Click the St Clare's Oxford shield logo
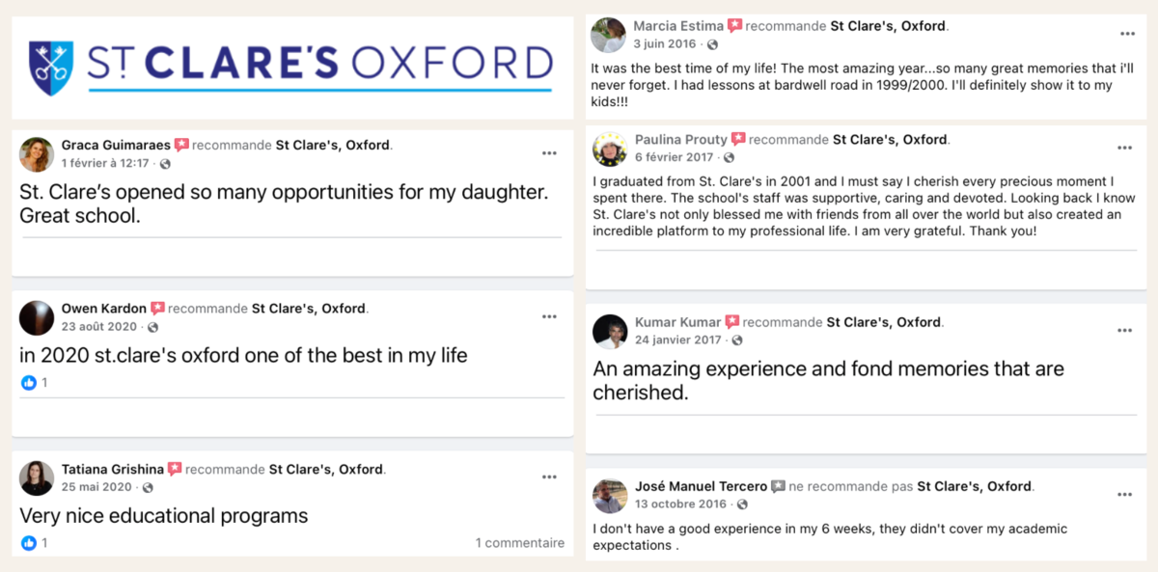The image size is (1158, 572). (51, 68)
